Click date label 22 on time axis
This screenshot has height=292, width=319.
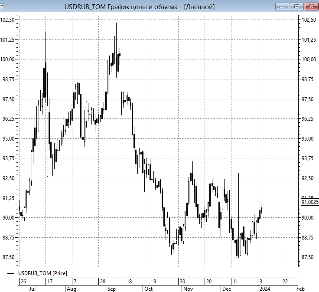coord(285,282)
